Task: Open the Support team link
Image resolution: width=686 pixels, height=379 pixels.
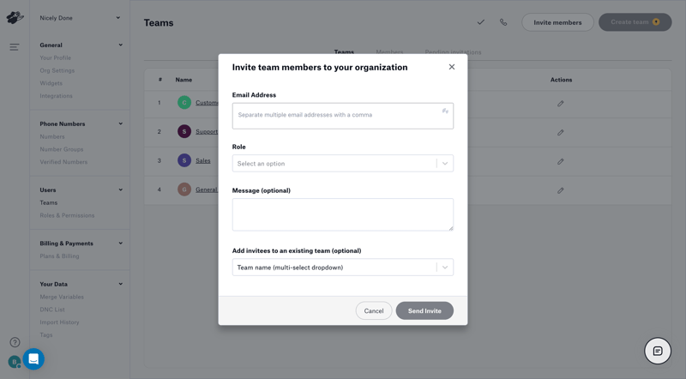Action: (207, 131)
